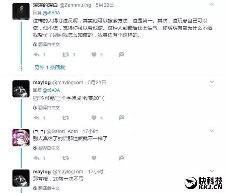Show 另外 1 条回复 hidden reply

[x=50, y=67]
